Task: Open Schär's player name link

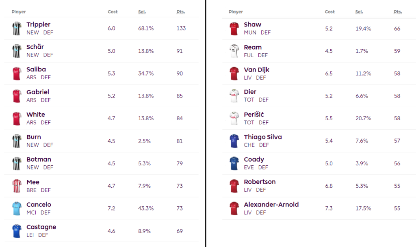Action: [x=35, y=47]
